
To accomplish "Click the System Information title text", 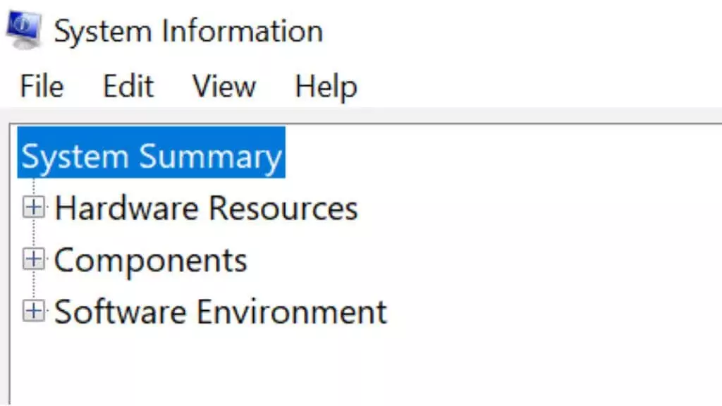I will click(188, 31).
